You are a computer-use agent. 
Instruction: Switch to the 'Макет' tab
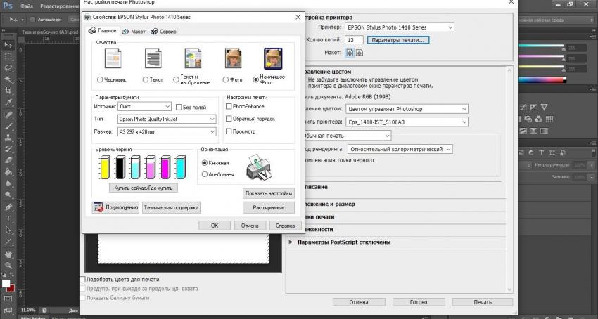click(x=134, y=32)
